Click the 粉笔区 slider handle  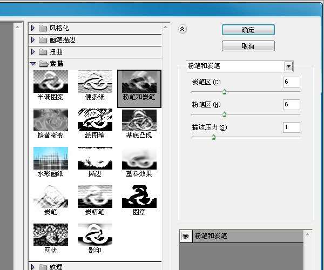point(225,114)
